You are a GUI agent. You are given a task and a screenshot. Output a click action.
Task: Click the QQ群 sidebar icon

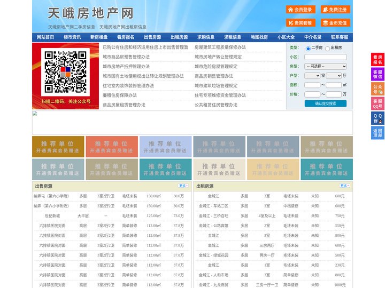pos(378,118)
